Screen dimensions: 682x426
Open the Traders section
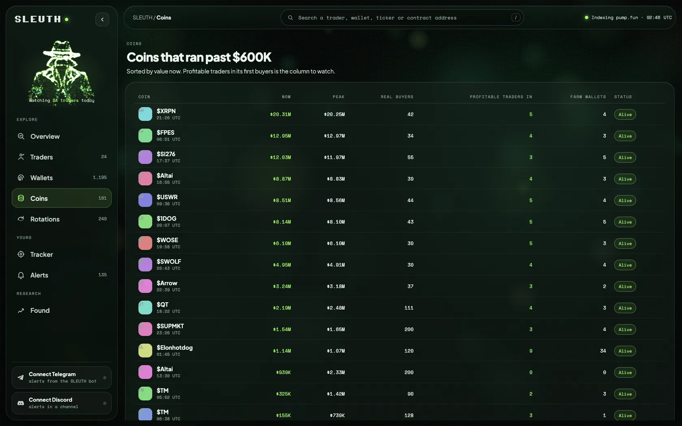pos(62,157)
